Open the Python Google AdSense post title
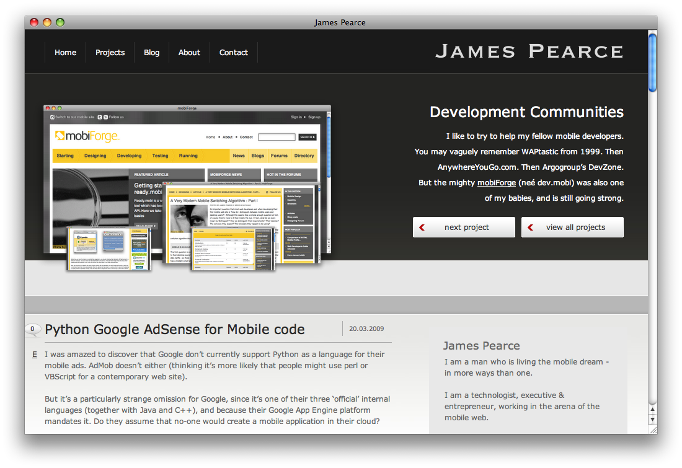Viewport: 682px width, 468px height. click(x=174, y=330)
